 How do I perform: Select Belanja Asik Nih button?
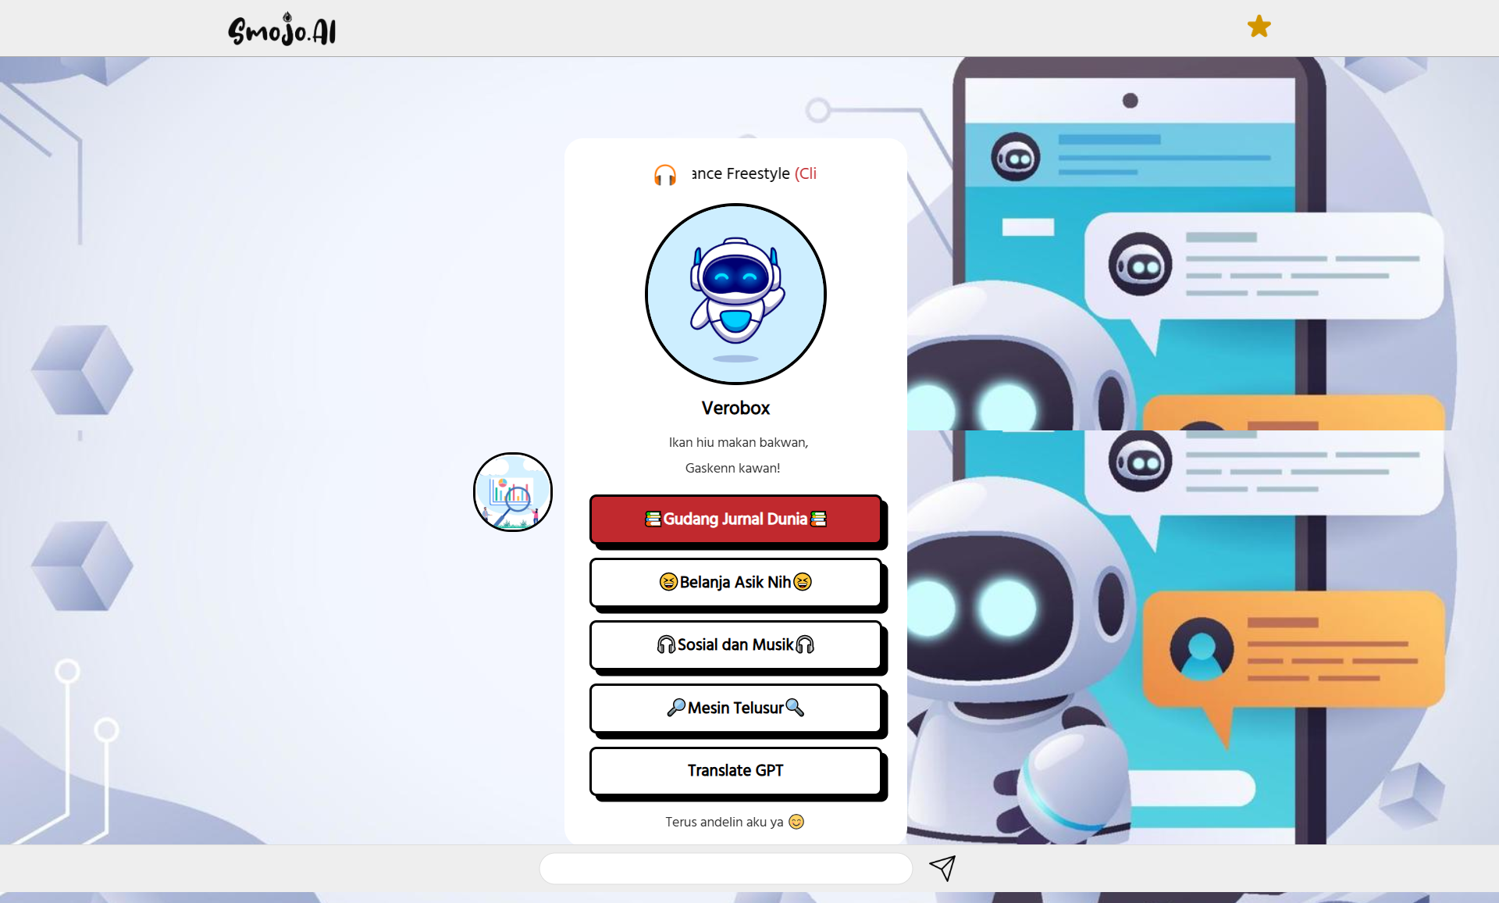(x=735, y=582)
